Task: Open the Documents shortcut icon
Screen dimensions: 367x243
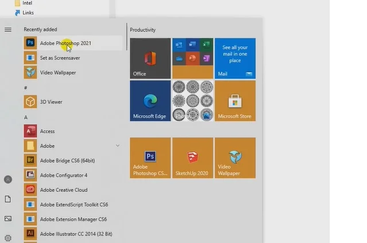Action: 8,199
